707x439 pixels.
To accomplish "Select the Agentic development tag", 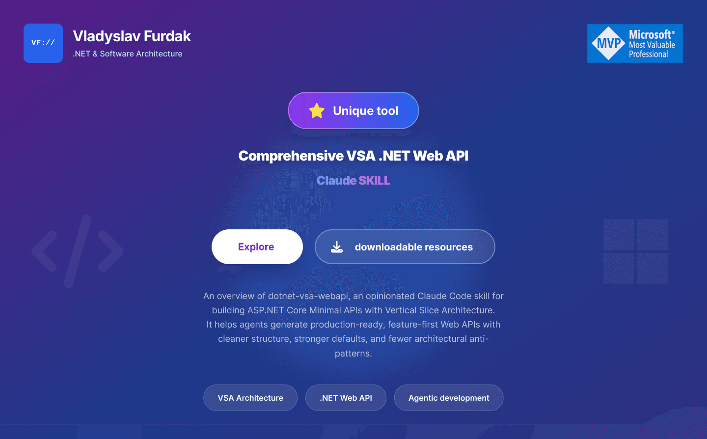I will (x=449, y=398).
